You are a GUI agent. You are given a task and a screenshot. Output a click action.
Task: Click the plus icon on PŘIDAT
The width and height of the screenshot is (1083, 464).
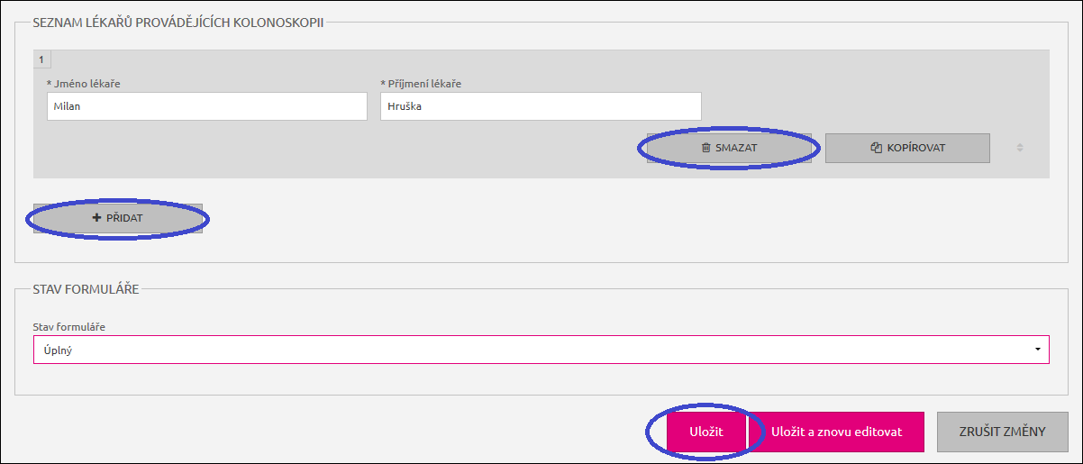tap(97, 218)
